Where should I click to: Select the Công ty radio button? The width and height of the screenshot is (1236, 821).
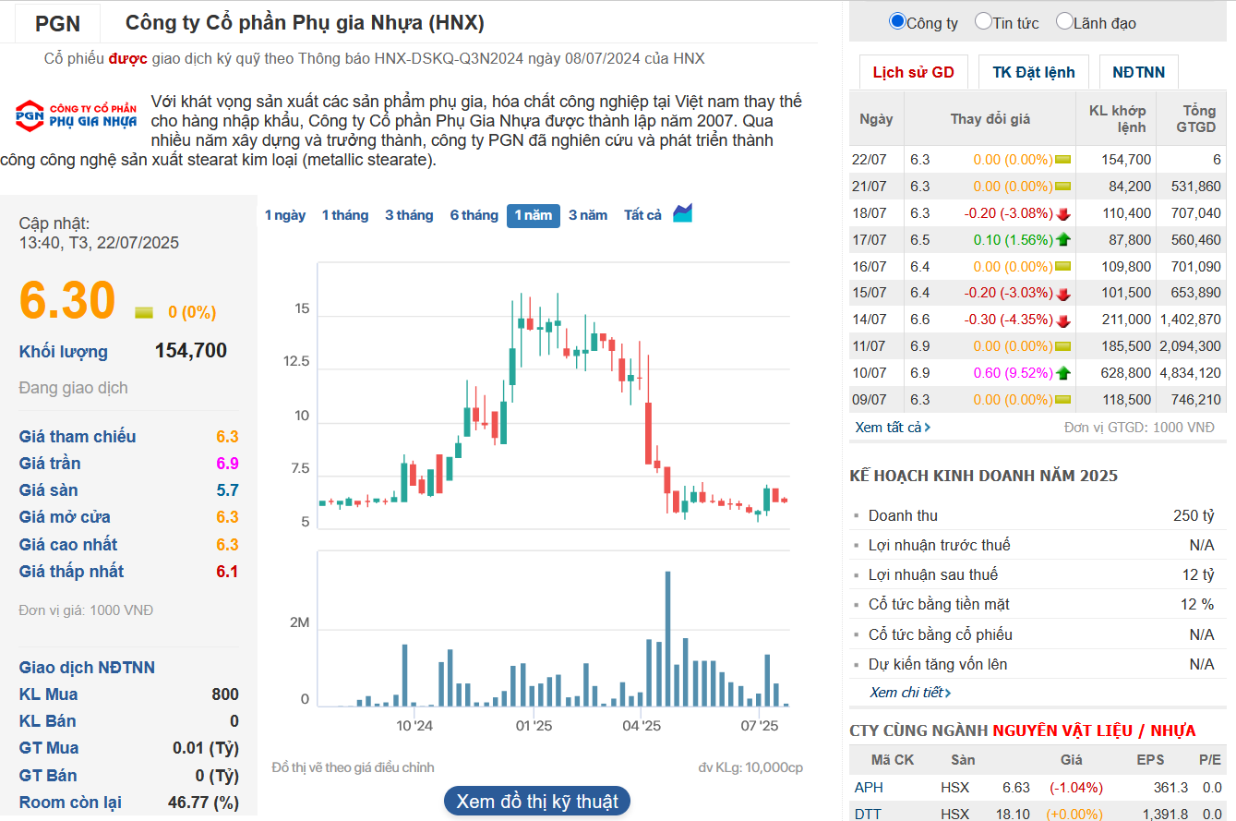[x=897, y=21]
